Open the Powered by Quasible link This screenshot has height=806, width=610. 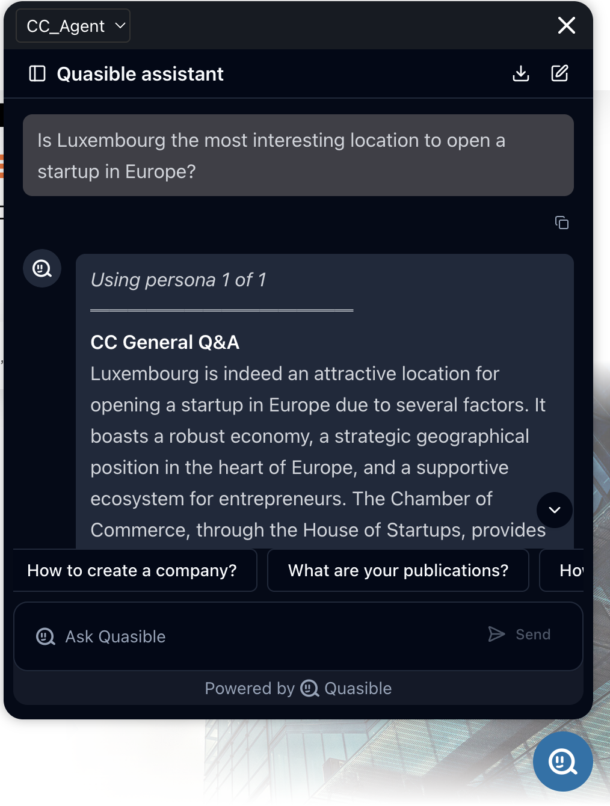point(298,688)
